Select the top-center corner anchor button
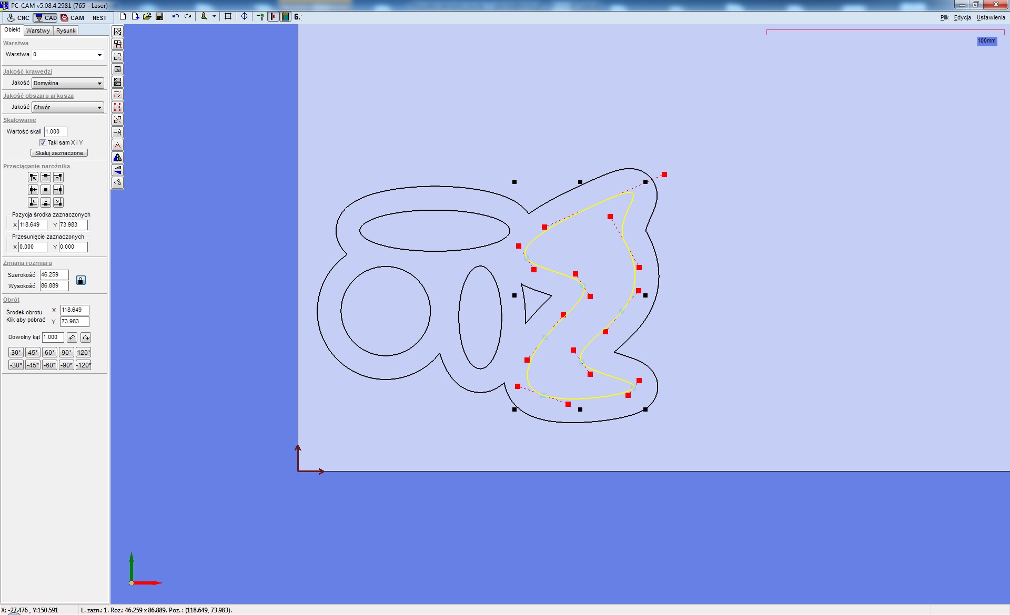 coord(46,178)
